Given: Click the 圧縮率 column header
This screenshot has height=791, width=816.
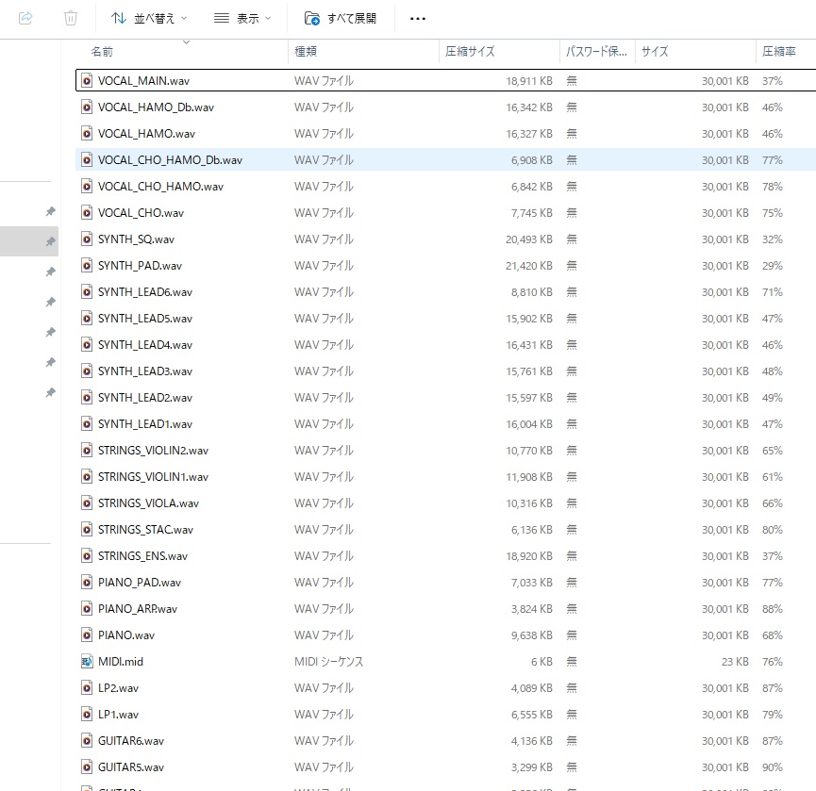Looking at the screenshot, I should pyautogui.click(x=779, y=52).
